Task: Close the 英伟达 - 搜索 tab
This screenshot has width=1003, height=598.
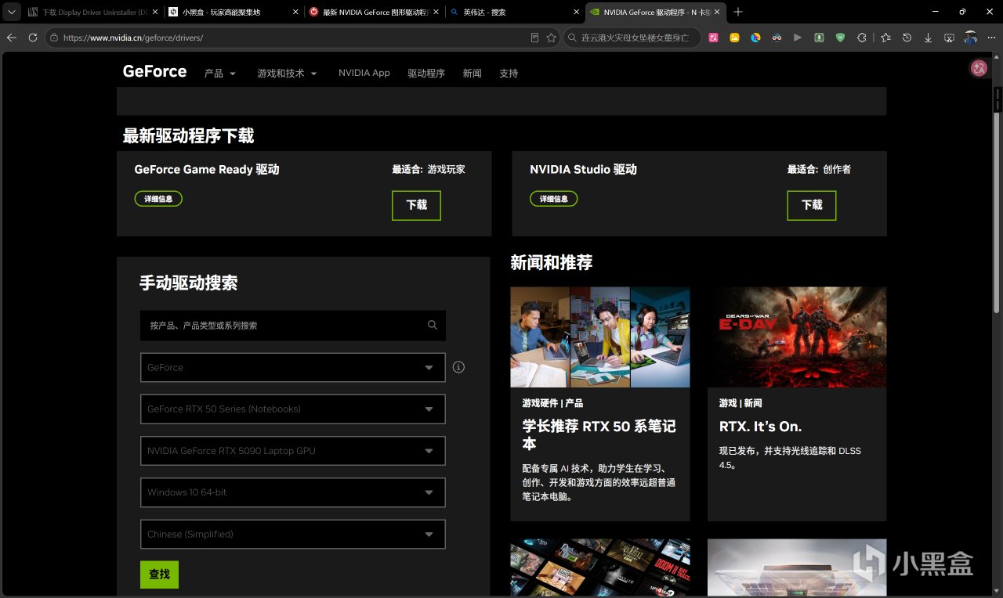Action: [576, 12]
